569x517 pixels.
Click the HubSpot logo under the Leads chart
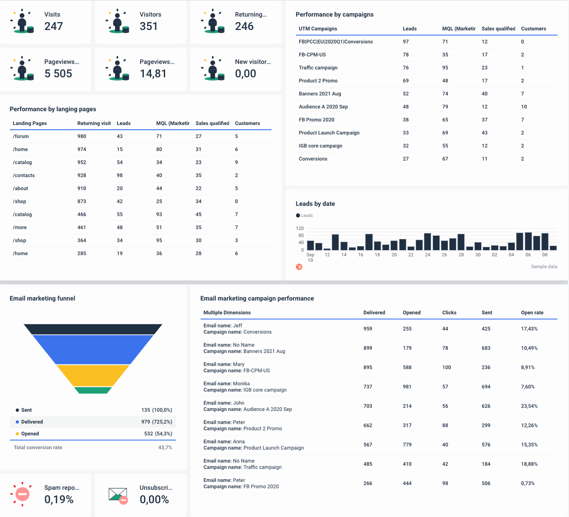point(299,267)
